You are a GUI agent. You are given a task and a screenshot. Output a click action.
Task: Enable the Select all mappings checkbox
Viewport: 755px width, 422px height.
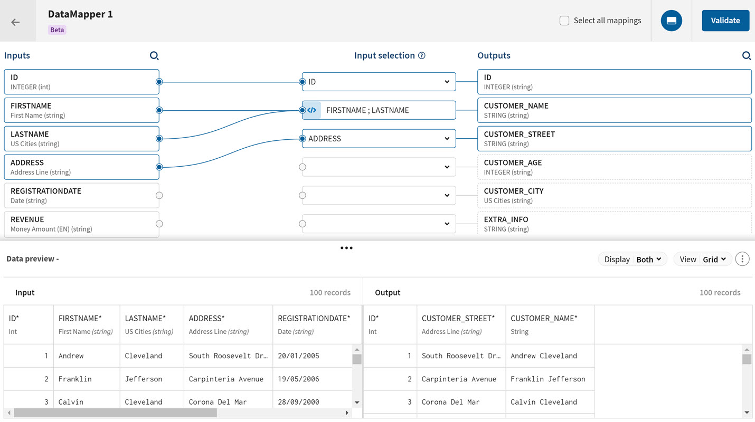coord(564,21)
